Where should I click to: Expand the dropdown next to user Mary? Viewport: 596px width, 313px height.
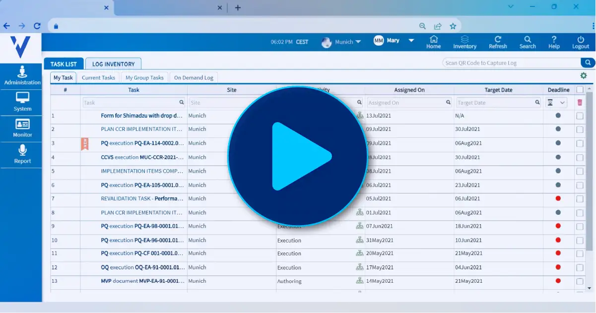pos(410,42)
